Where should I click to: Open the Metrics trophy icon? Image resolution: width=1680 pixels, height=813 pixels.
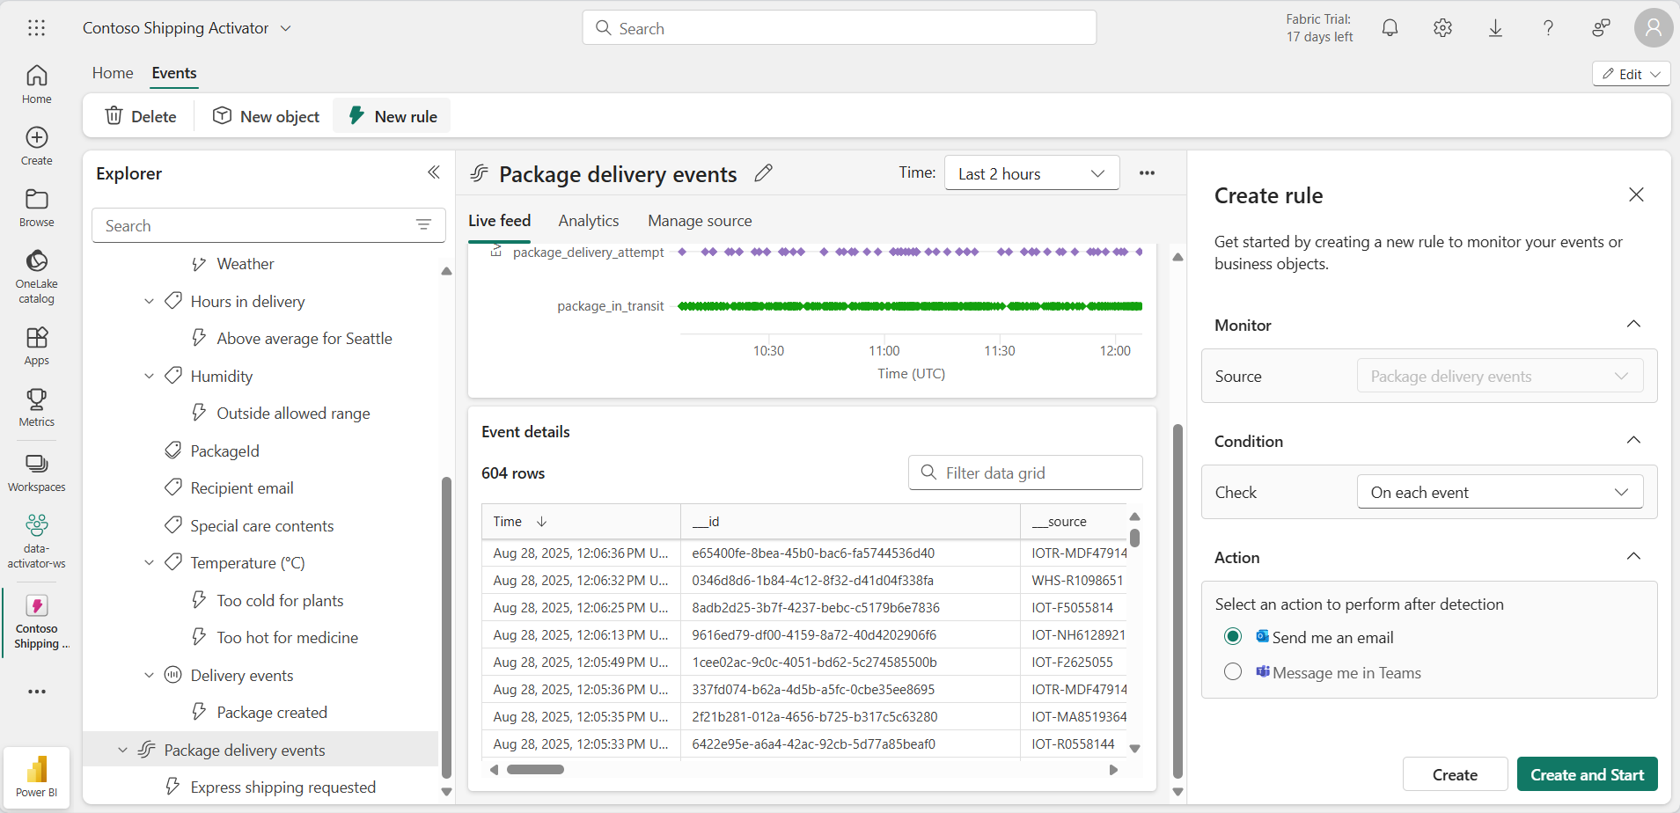(36, 407)
